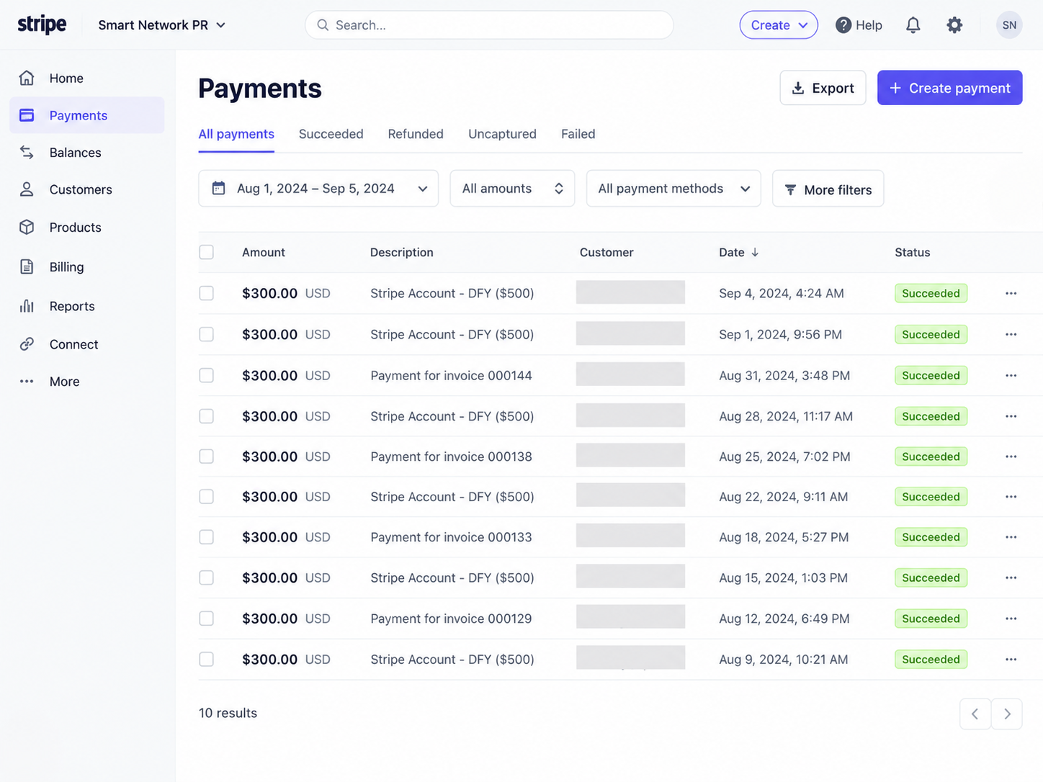Viewport: 1043px width, 782px height.
Task: Open row menu for Sep 4, 2024 payment
Action: tap(1011, 293)
